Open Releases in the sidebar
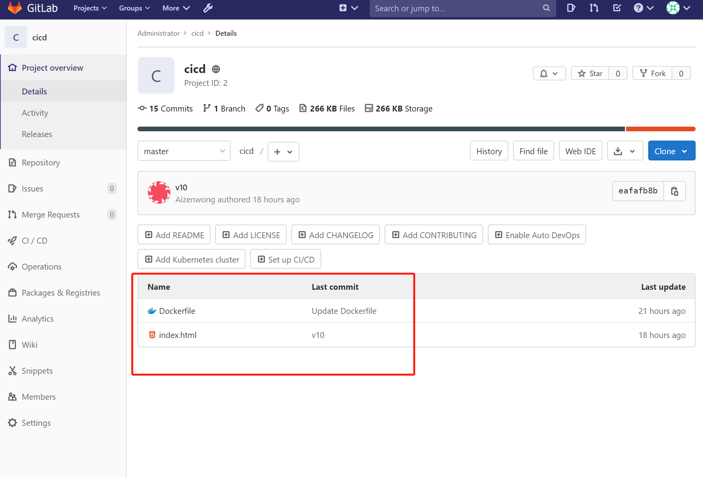 (63, 134)
